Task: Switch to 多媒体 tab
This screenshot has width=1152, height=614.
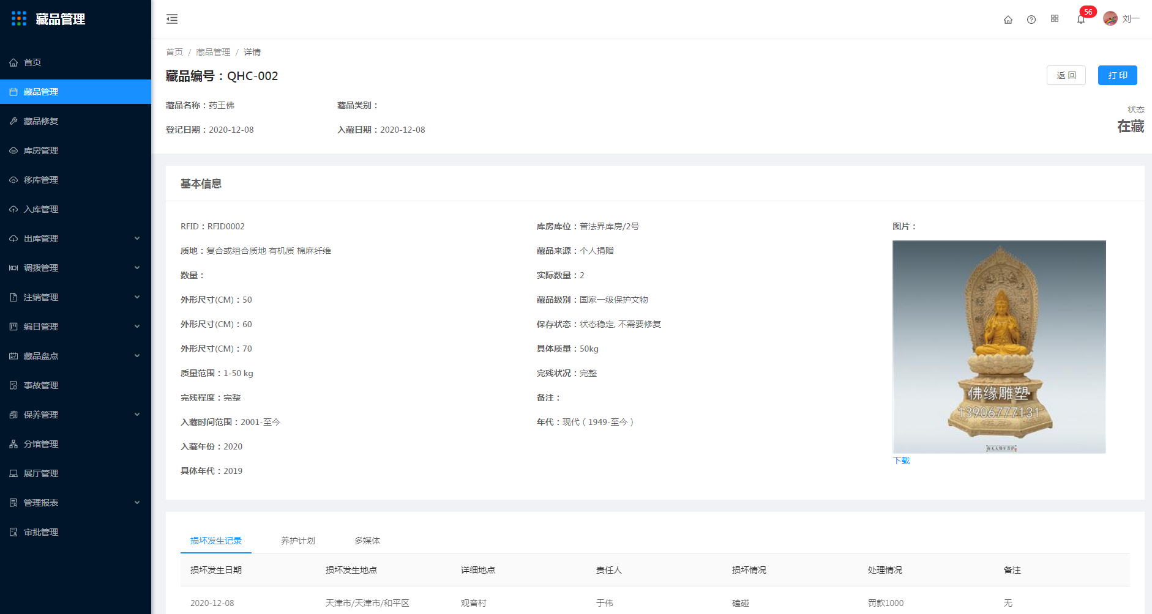Action: click(367, 541)
